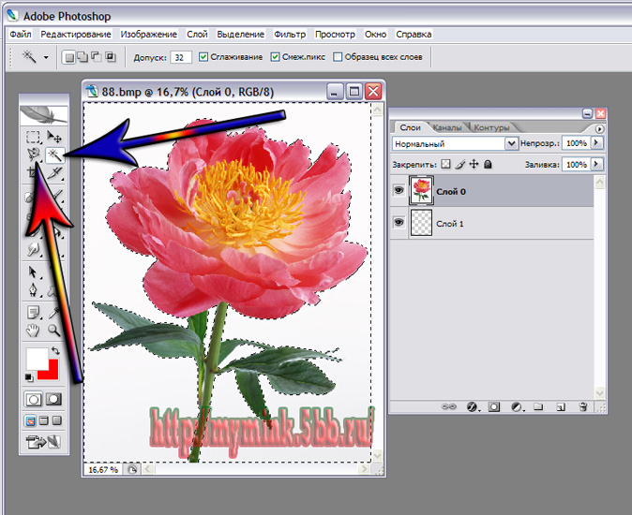Image resolution: width=632 pixels, height=515 pixels.
Task: Select the Notes tool
Action: (33, 312)
